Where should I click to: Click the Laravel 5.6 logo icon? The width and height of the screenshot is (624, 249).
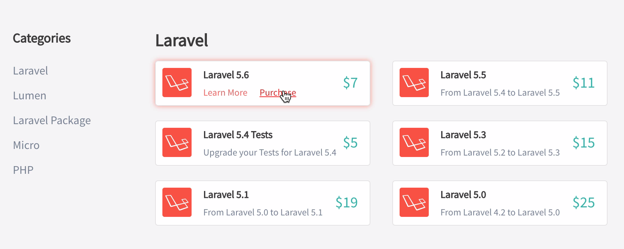177,83
